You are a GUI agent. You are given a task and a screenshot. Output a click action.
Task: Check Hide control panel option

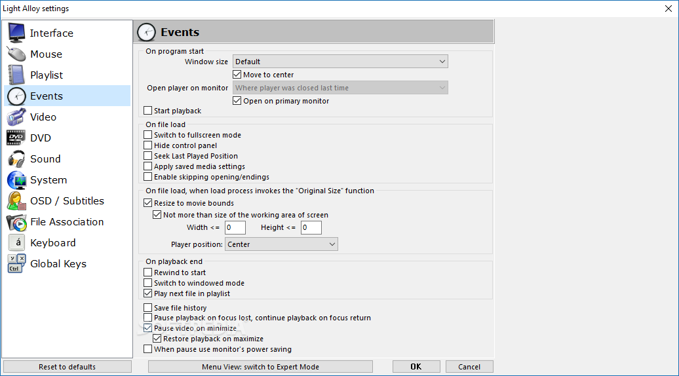pyautogui.click(x=147, y=145)
